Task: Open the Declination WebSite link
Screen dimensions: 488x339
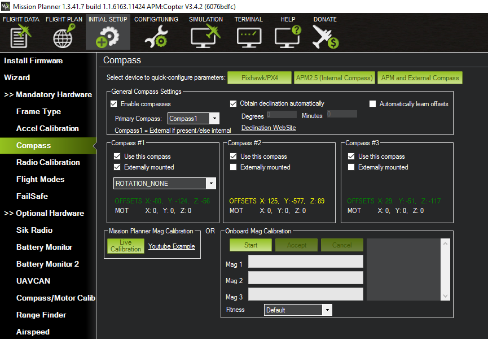Action: 269,128
